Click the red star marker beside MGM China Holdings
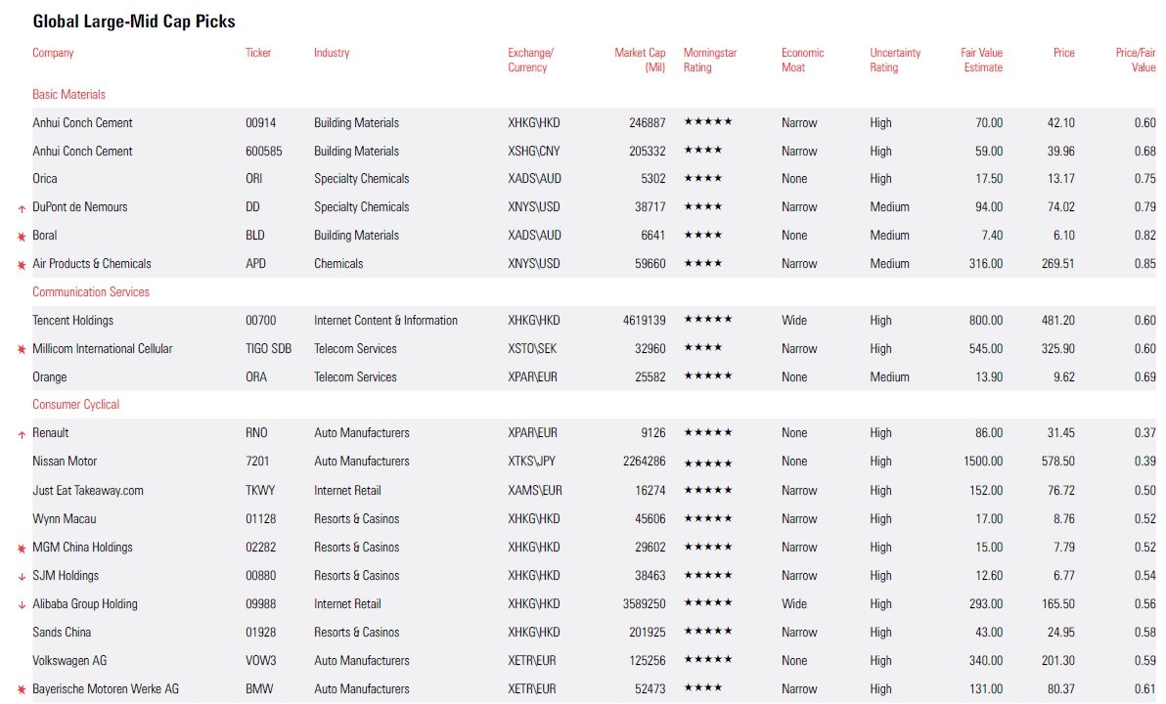1166x704 pixels. [x=22, y=549]
